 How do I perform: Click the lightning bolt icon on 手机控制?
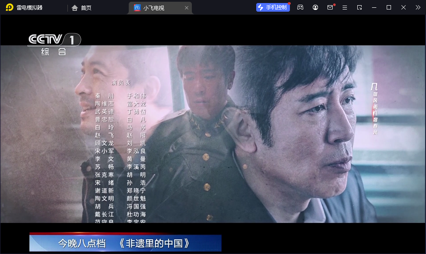click(x=261, y=7)
